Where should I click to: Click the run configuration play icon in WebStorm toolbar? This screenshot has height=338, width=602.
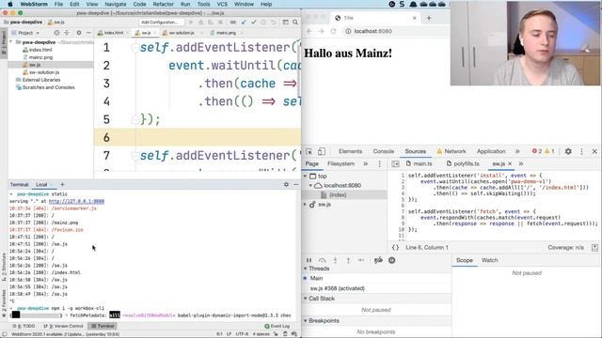191,23
